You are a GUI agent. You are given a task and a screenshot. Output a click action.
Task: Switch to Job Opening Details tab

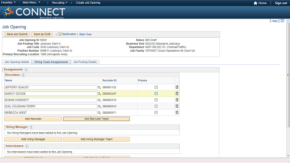pyautogui.click(x=17, y=62)
